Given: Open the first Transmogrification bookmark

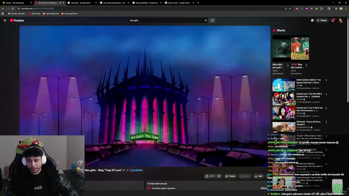Looking at the screenshot, I should pyautogui.click(x=51, y=14).
